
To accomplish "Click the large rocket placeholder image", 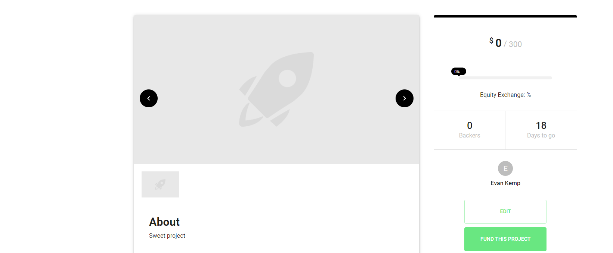I will pos(276,89).
